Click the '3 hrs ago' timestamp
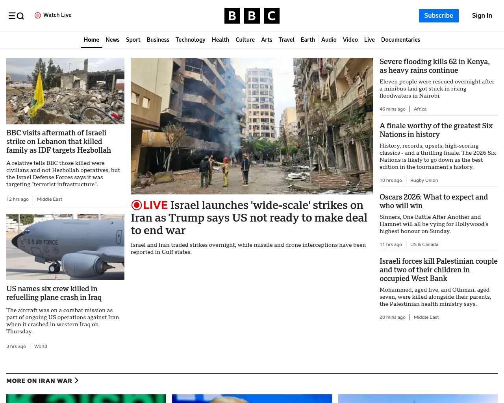This screenshot has height=403, width=504. [16, 346]
